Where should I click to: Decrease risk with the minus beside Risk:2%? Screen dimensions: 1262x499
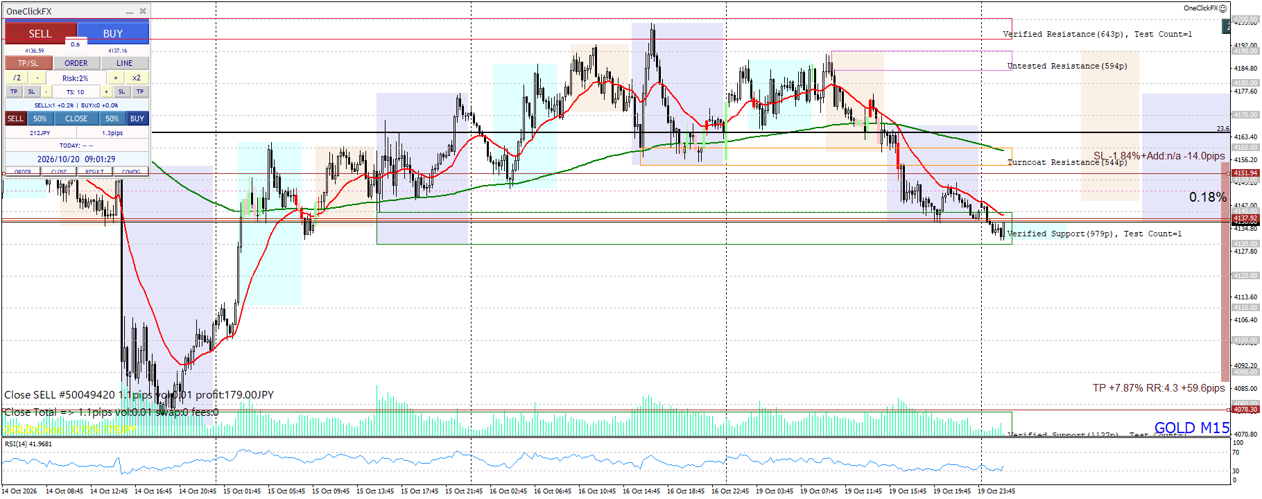pyautogui.click(x=37, y=78)
